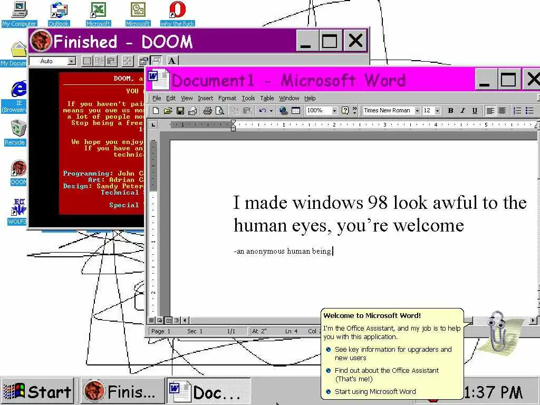Toggle Bold formatting
Screen dimensions: 540x405
(x=450, y=111)
